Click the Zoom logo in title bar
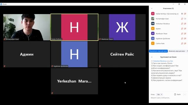This screenshot has height=105, width=188. point(1,4)
